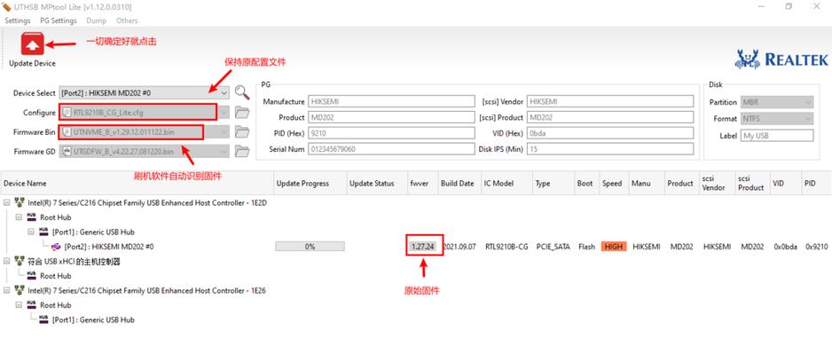Select Root Hub under the xHCI controller
Image resolution: width=832 pixels, height=355 pixels.
pyautogui.click(x=55, y=276)
